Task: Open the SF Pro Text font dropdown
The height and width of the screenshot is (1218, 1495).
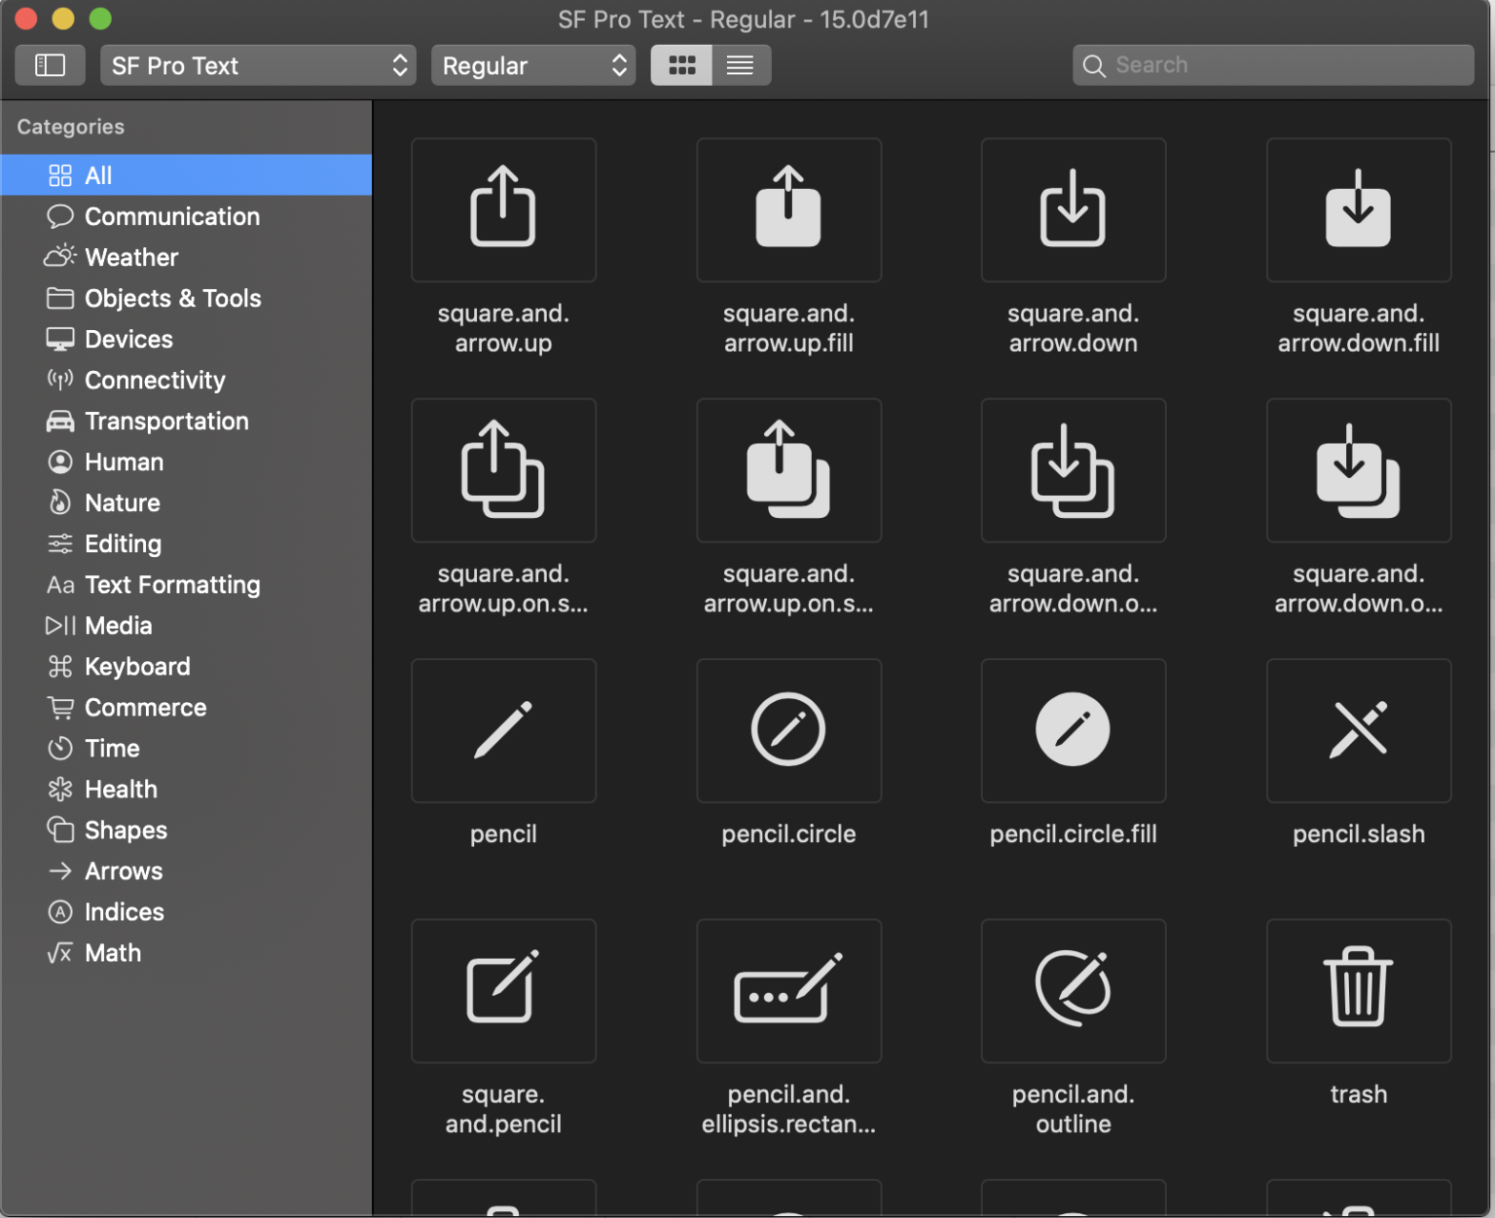Action: click(258, 65)
